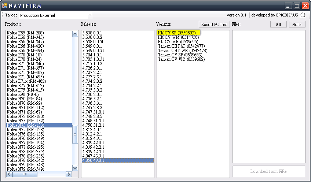
Task: Select variant Taiwan CV SP (0539683)
Action: click(180, 55)
